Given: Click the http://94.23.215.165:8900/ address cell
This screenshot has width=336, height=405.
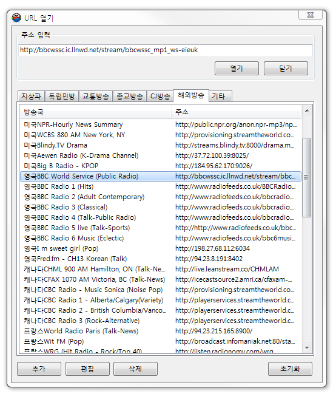Looking at the screenshot, I should pos(213,332).
